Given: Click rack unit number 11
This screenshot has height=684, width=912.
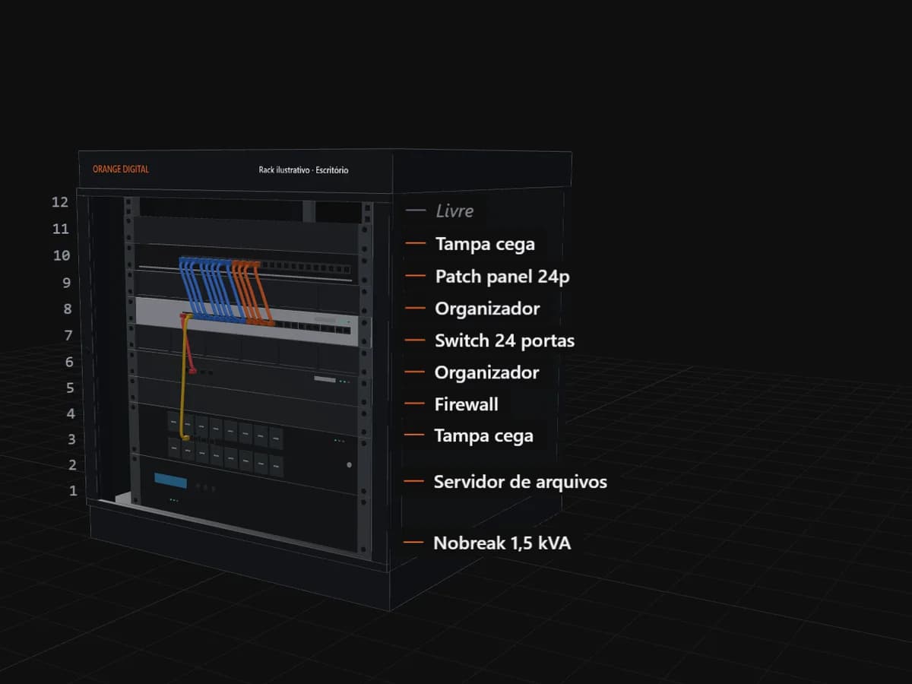Looking at the screenshot, I should click(x=60, y=229).
